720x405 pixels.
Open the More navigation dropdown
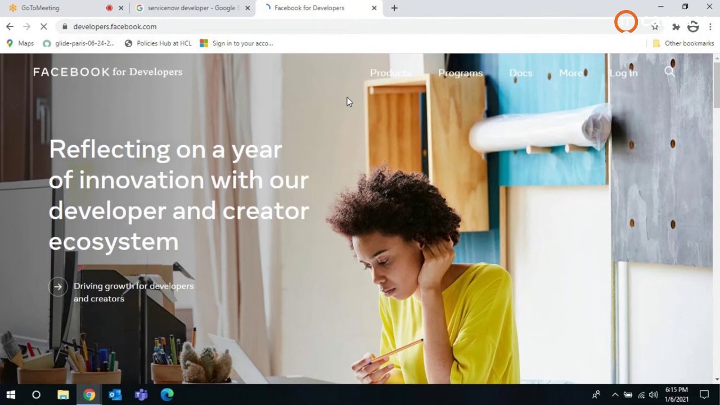(x=571, y=73)
